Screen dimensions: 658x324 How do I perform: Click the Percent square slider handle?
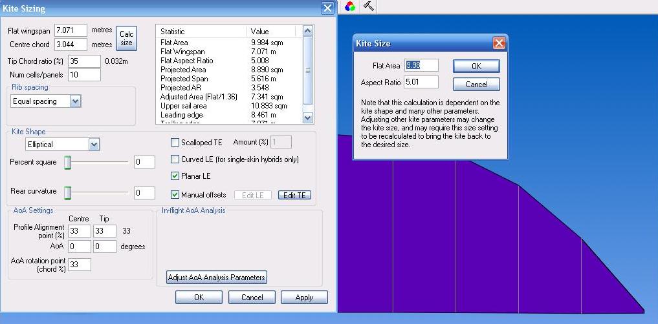pyautogui.click(x=67, y=162)
